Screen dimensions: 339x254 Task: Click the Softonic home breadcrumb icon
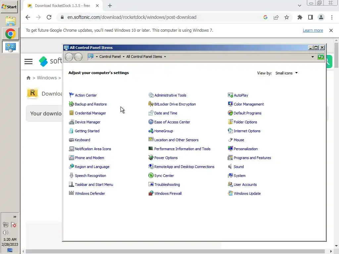pos(28,78)
